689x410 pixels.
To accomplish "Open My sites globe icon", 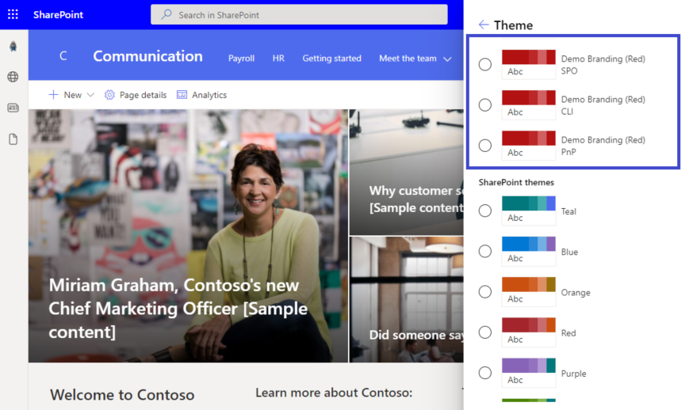I will tap(13, 77).
